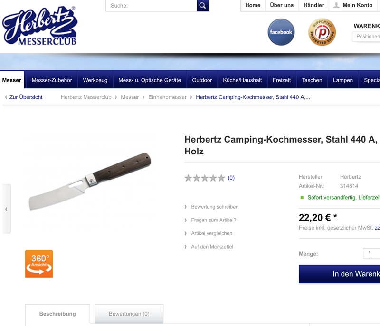Switch to the Bewertungen (0) tab
This screenshot has width=380, height=326.
click(x=129, y=314)
